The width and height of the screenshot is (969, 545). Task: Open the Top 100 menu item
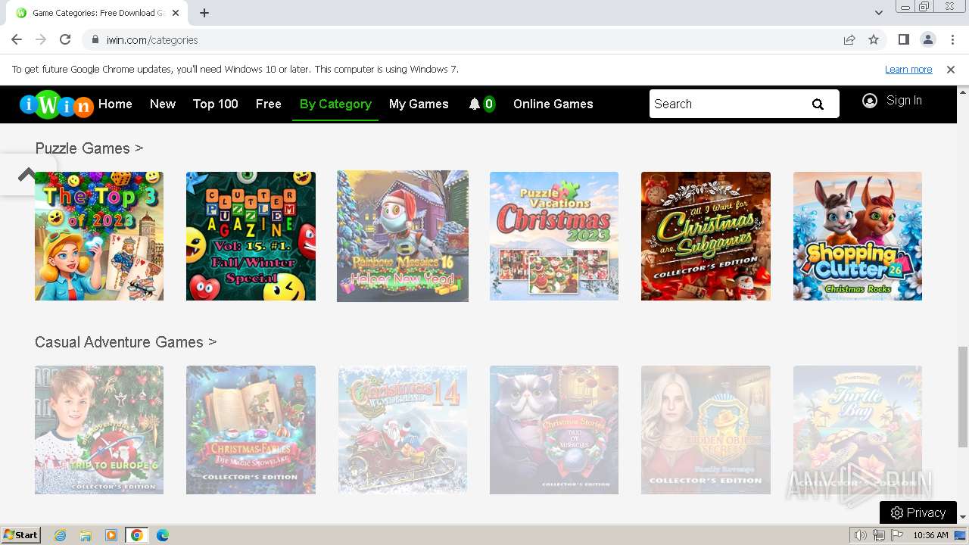[216, 104]
